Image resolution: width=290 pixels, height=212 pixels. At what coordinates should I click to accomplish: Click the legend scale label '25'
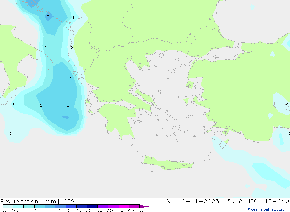point(89,210)
